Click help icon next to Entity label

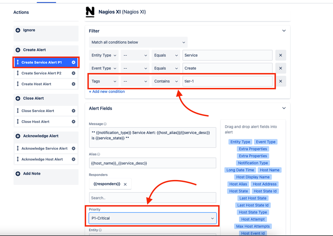pos(100,230)
